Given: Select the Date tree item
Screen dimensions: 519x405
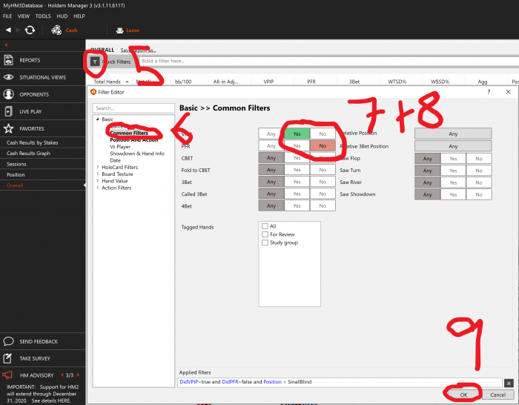Looking at the screenshot, I should click(115, 160).
